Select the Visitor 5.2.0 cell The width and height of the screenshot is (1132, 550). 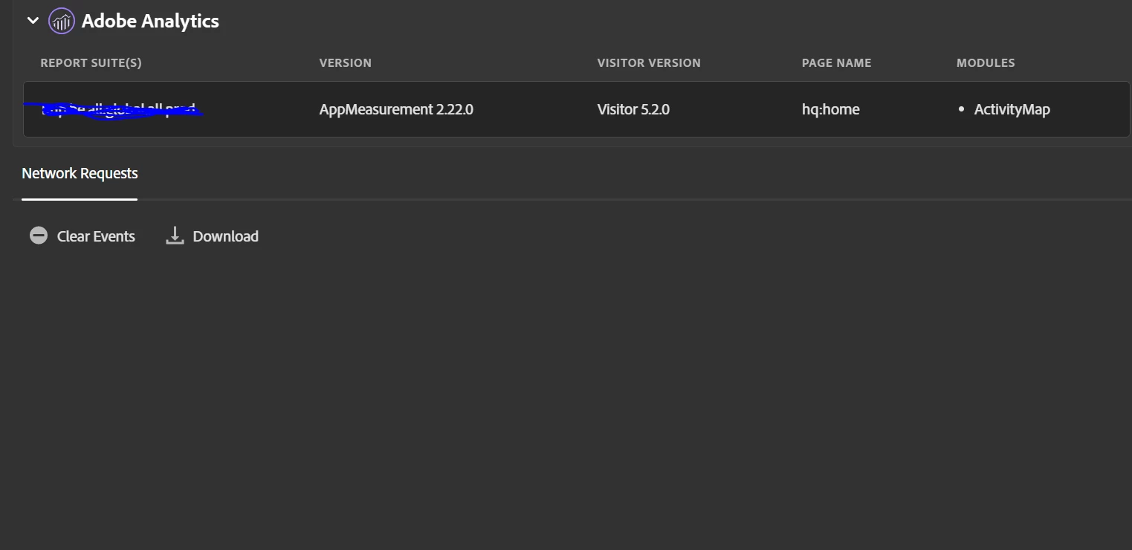click(633, 109)
